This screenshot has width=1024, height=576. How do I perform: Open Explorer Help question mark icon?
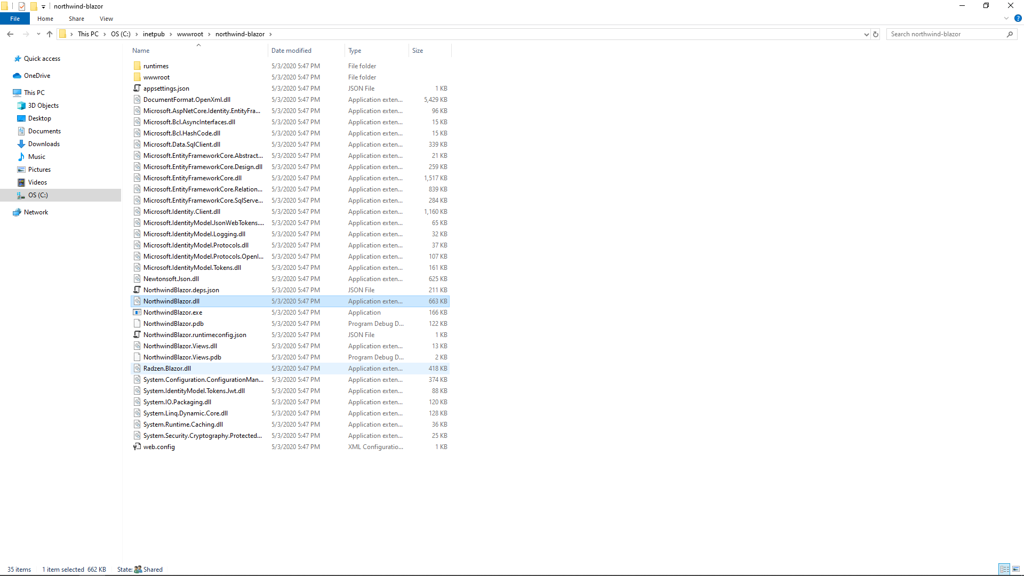[x=1018, y=18]
